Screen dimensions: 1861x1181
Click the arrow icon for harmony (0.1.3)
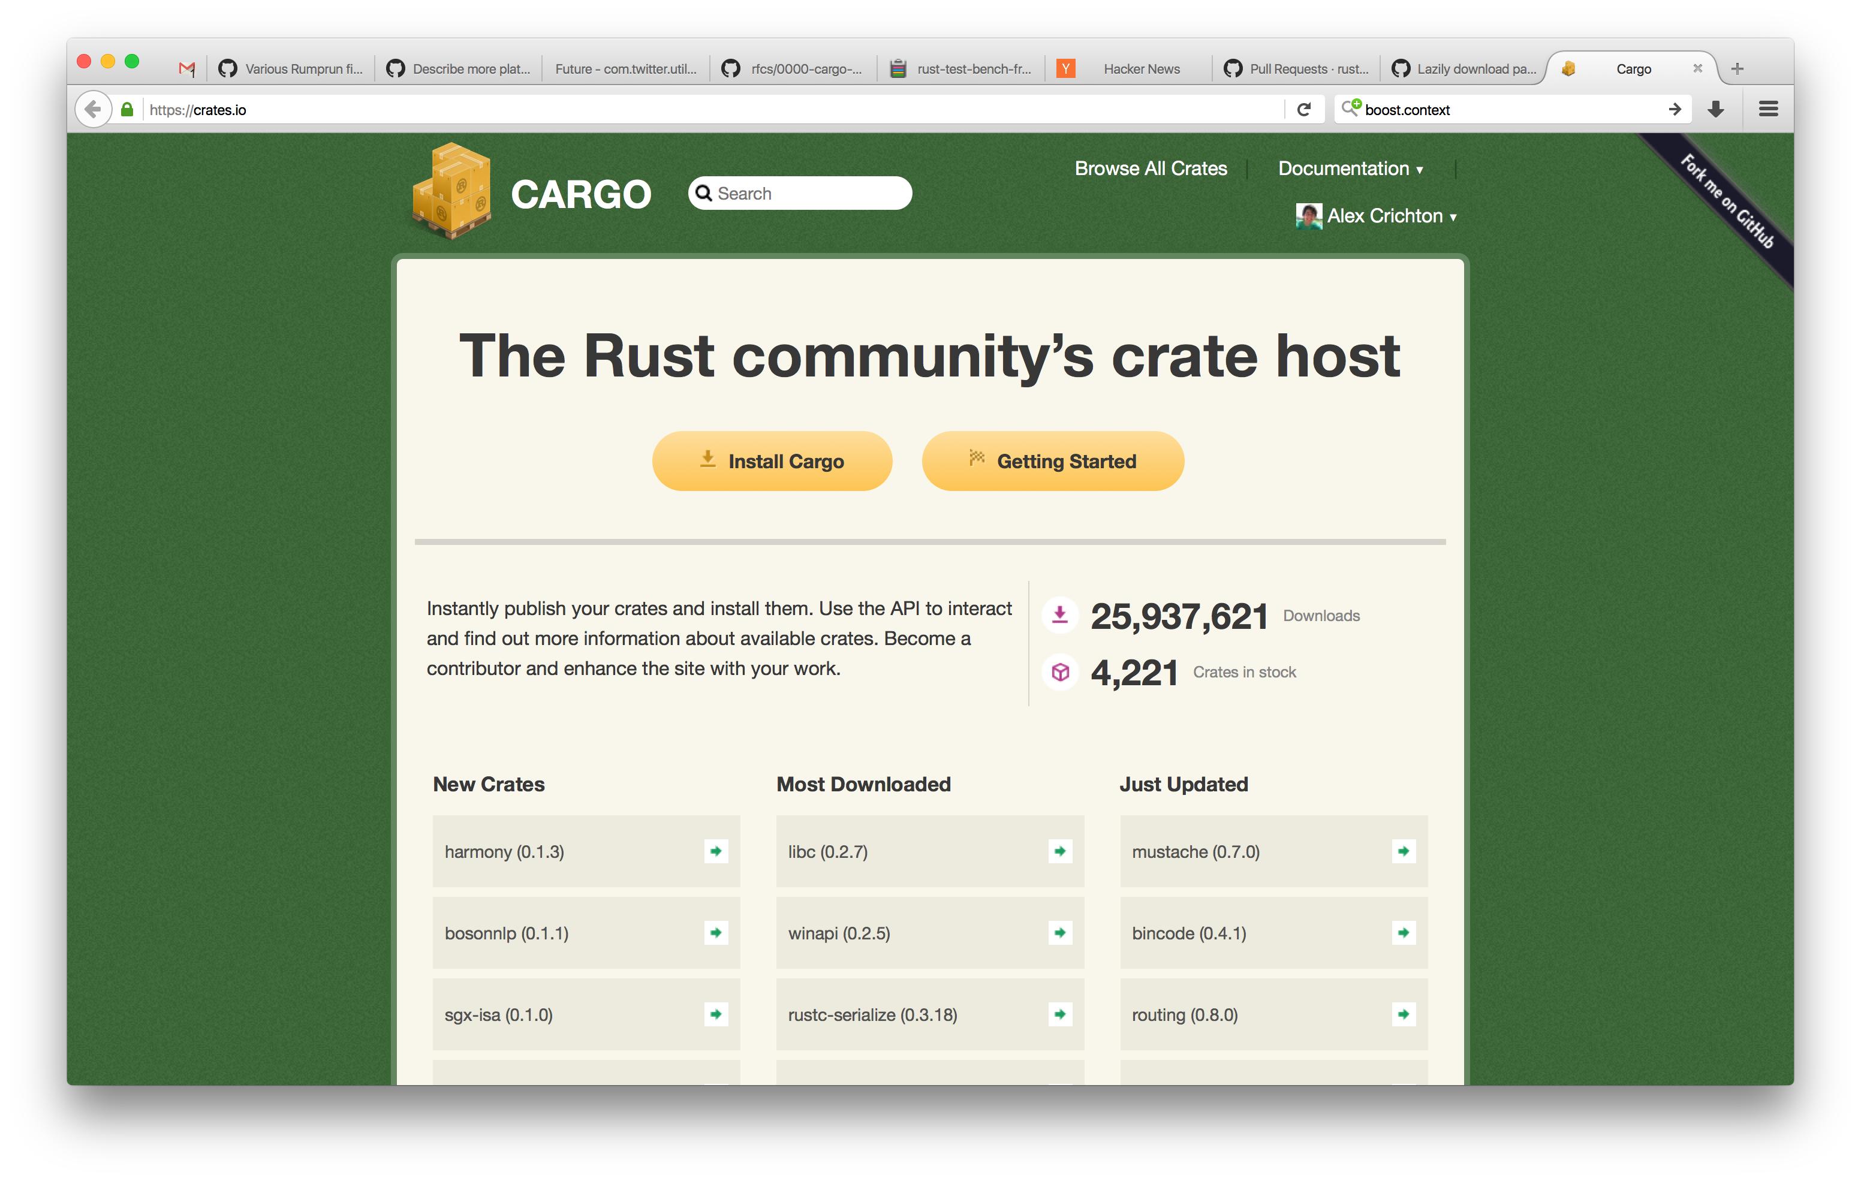(716, 851)
